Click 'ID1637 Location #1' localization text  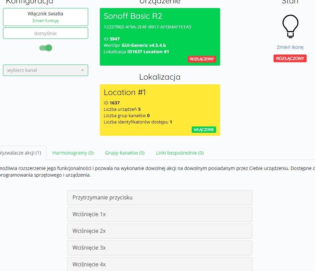click(x=148, y=52)
